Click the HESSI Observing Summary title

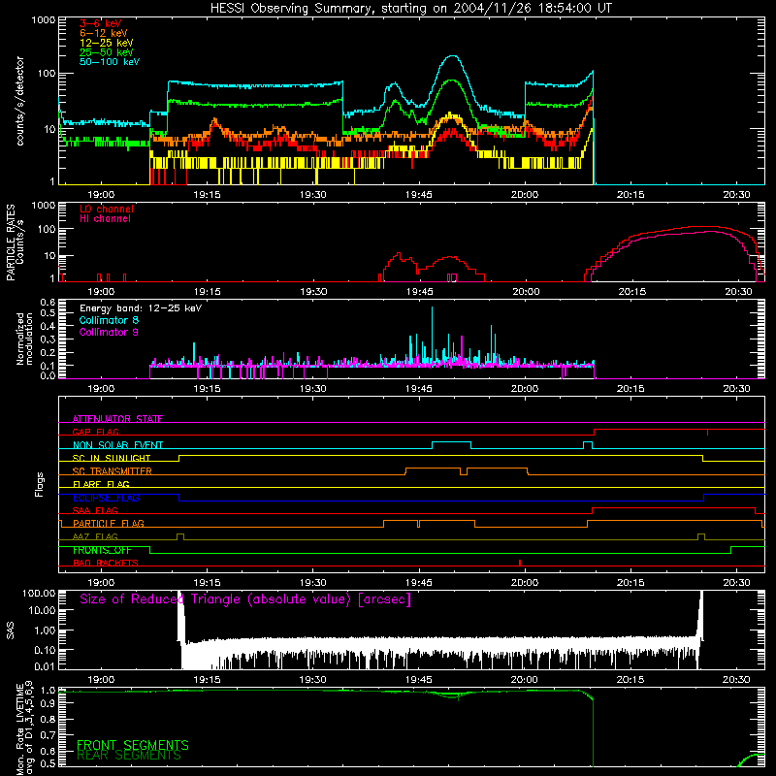[x=410, y=9]
